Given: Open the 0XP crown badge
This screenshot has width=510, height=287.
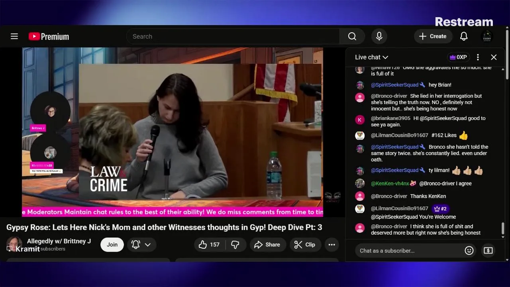Looking at the screenshot, I should coord(458,57).
